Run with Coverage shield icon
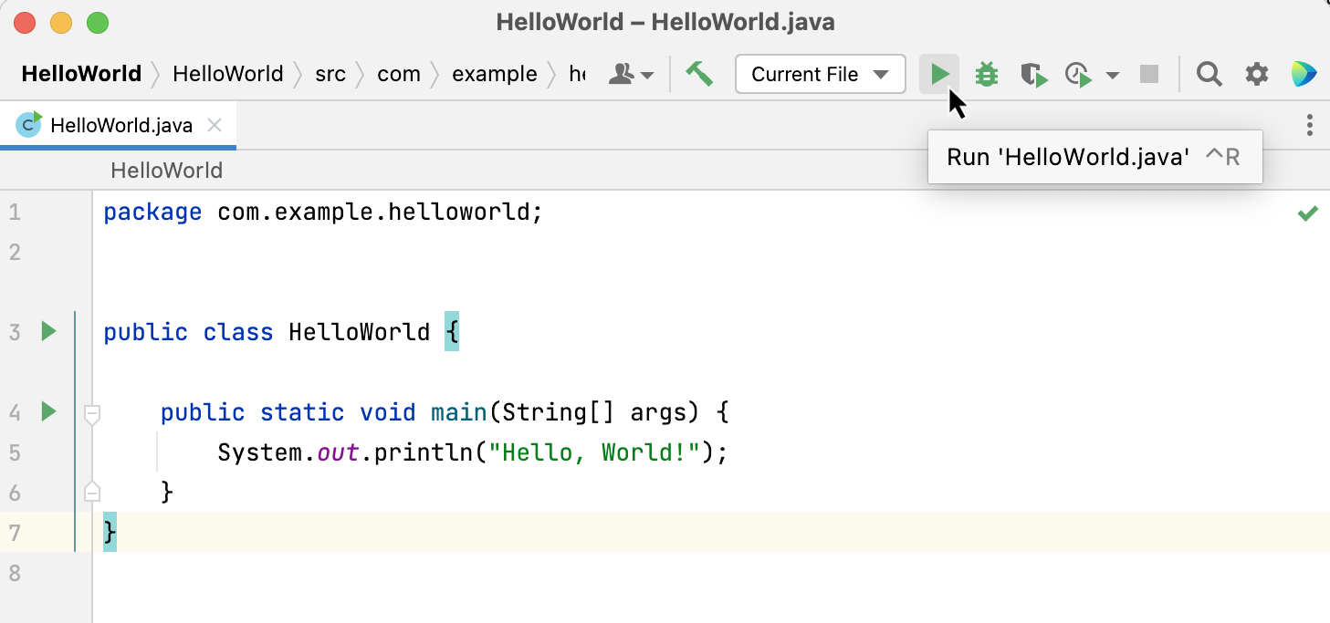The image size is (1330, 623). pyautogui.click(x=1033, y=75)
